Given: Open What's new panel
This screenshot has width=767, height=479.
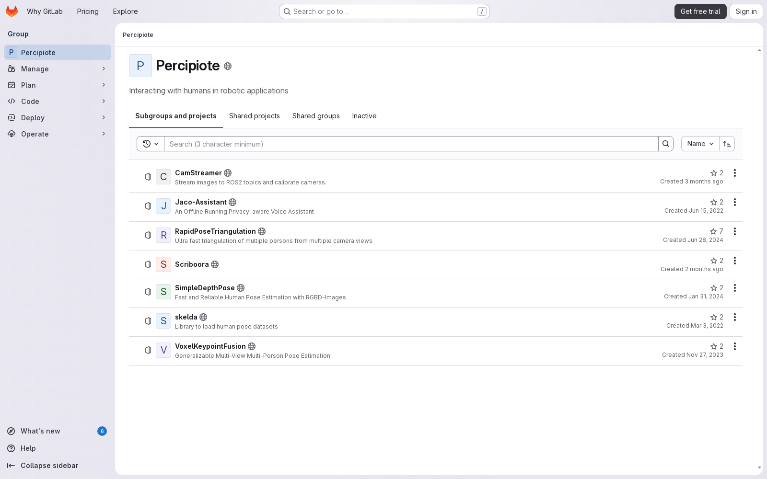Looking at the screenshot, I should [x=58, y=431].
